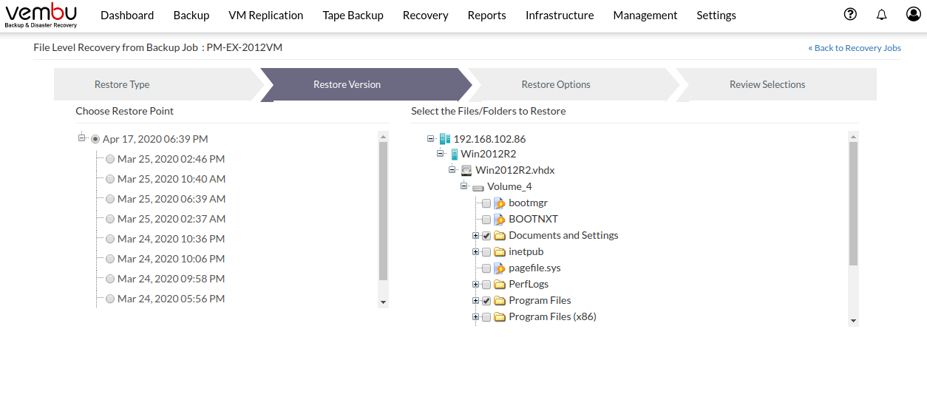This screenshot has height=414, width=927.
Task: Select the Mar 25, 2020 06:39 AM restore point
Action: [110, 199]
